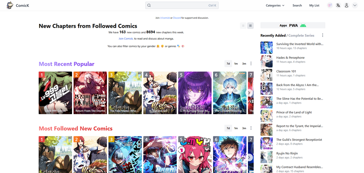Click the Join Comick link
The image size is (364, 173).
(x=126, y=39)
